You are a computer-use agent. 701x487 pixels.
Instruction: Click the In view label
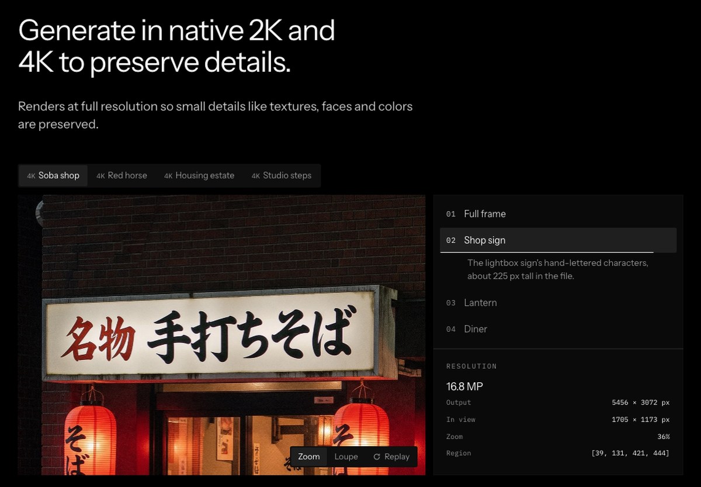coord(461,420)
